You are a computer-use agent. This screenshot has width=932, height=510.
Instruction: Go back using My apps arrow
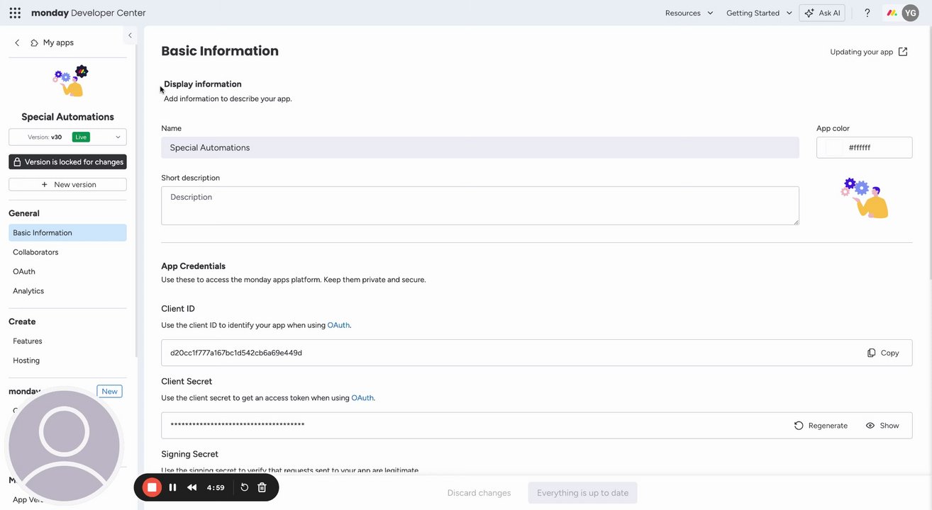(x=17, y=42)
